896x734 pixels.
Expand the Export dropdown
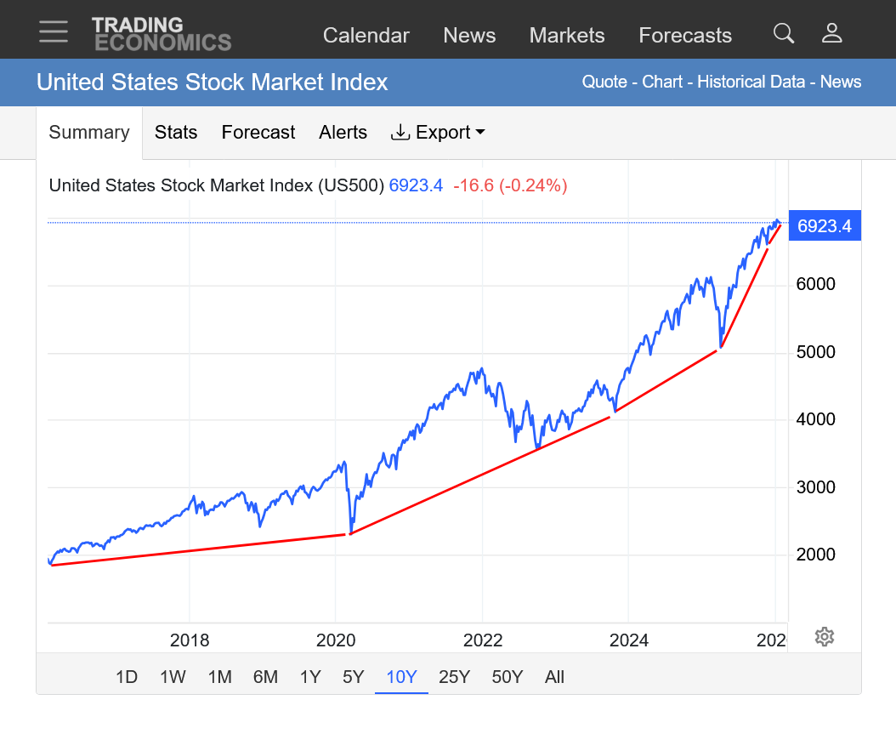438,133
